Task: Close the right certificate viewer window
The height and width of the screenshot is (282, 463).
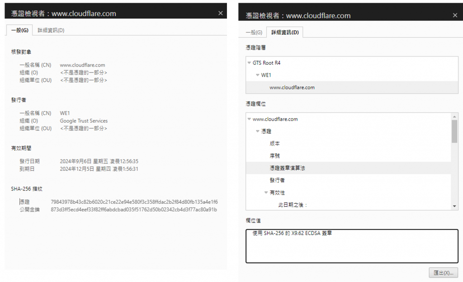Action: click(x=455, y=15)
